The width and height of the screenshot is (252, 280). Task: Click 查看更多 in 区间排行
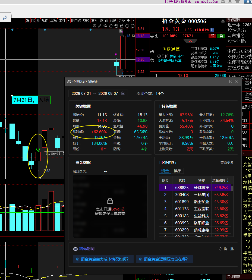[227, 162]
